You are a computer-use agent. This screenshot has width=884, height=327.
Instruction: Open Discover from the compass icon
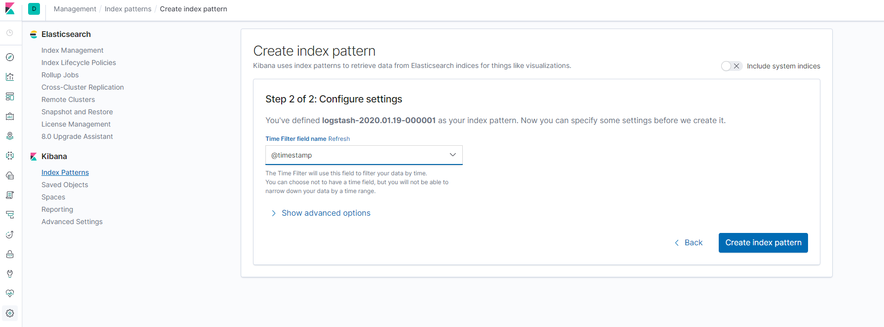pos(10,57)
